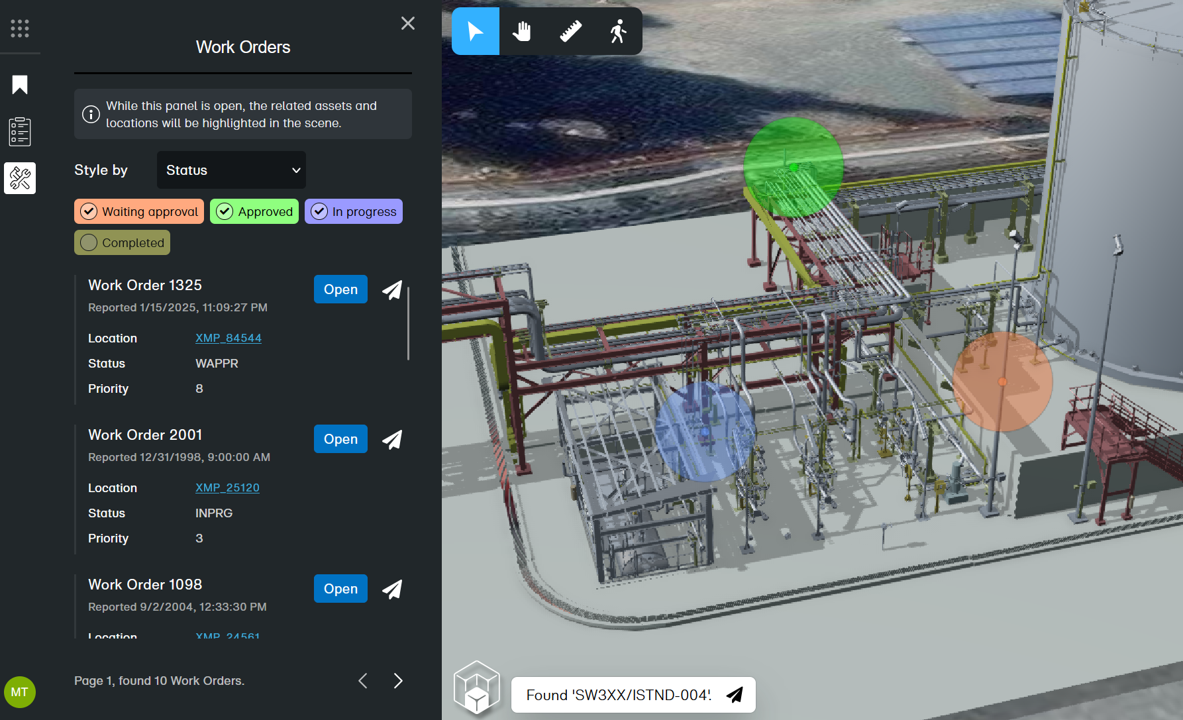Toggle the Approved status filter
This screenshot has width=1183, height=720.
point(254,211)
